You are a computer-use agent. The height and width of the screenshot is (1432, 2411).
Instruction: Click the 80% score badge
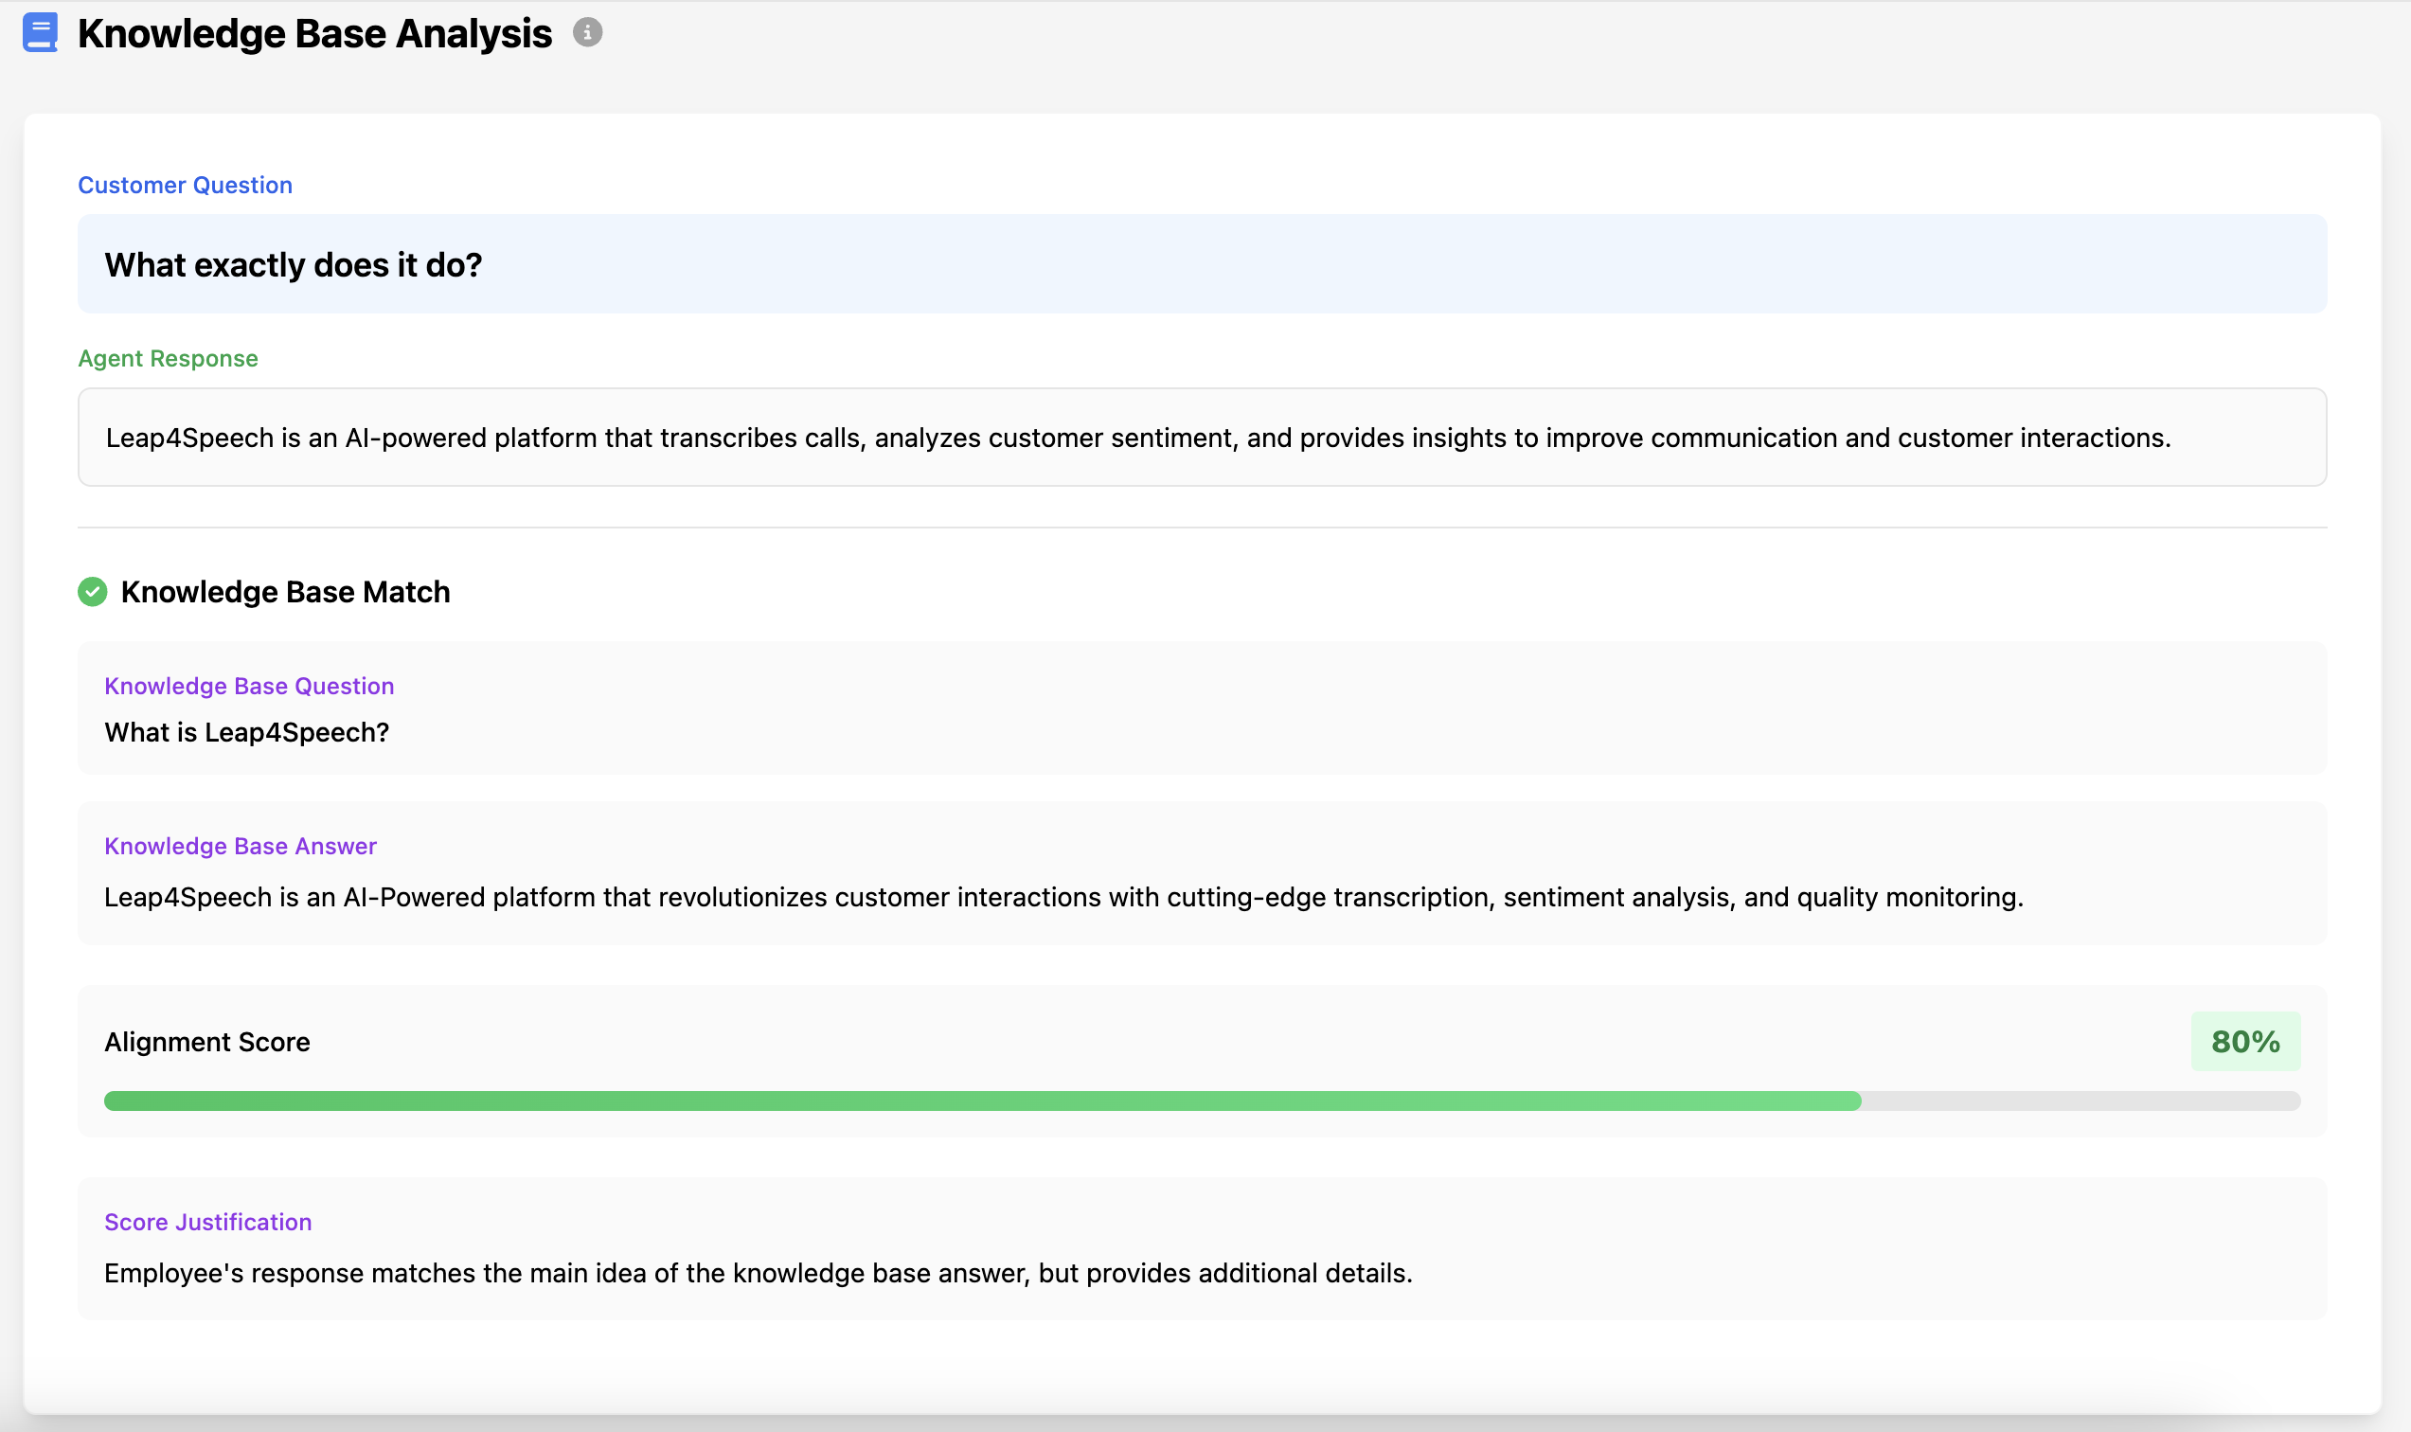pyautogui.click(x=2244, y=1042)
